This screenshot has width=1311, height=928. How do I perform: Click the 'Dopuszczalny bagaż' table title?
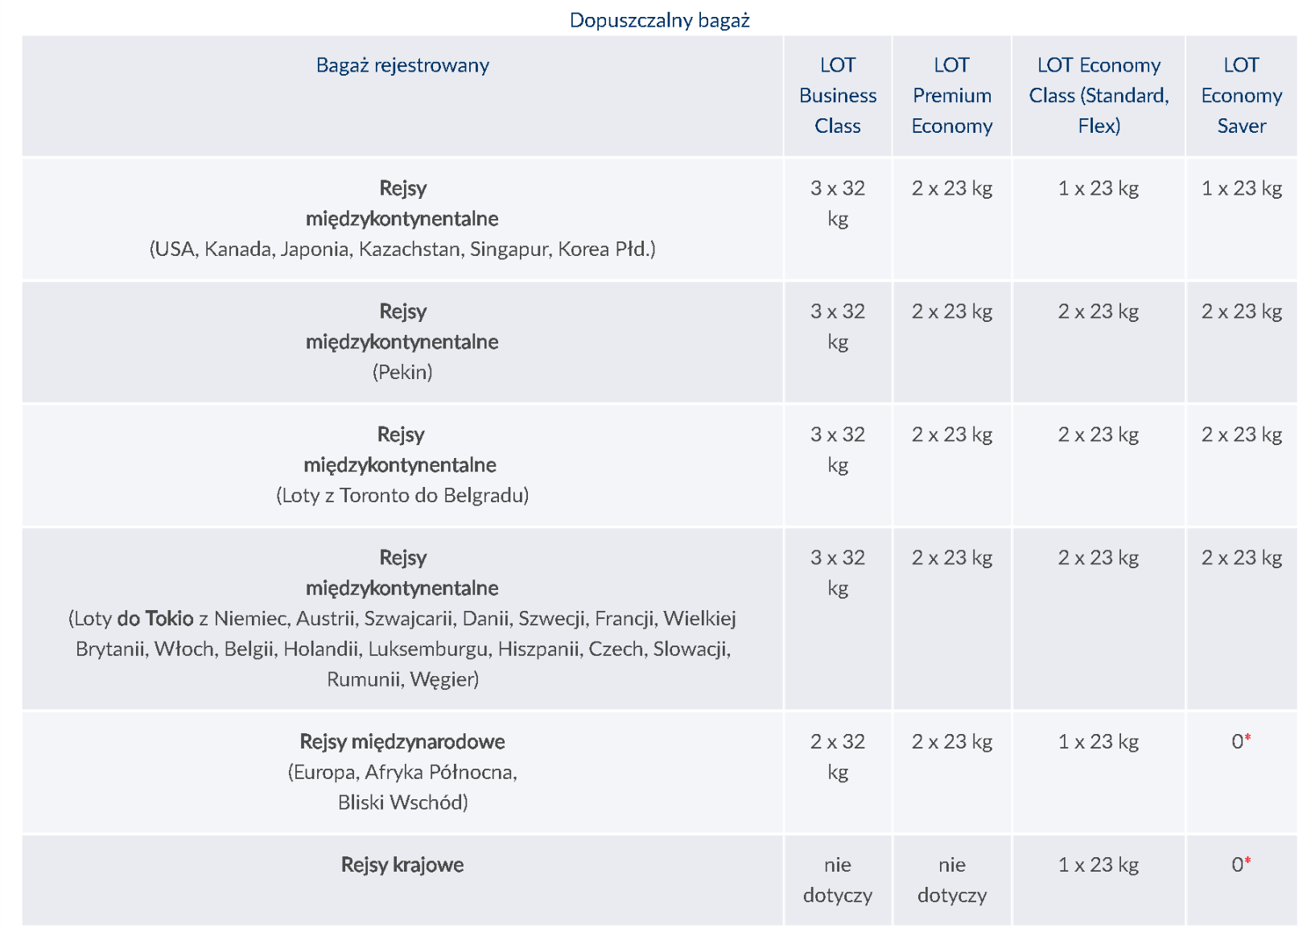click(659, 20)
